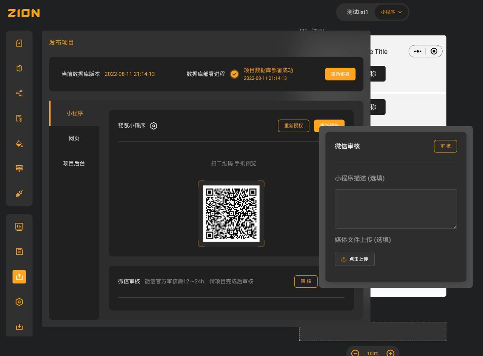
Task: Click the 数据库部署进程 label
Action: point(206,74)
